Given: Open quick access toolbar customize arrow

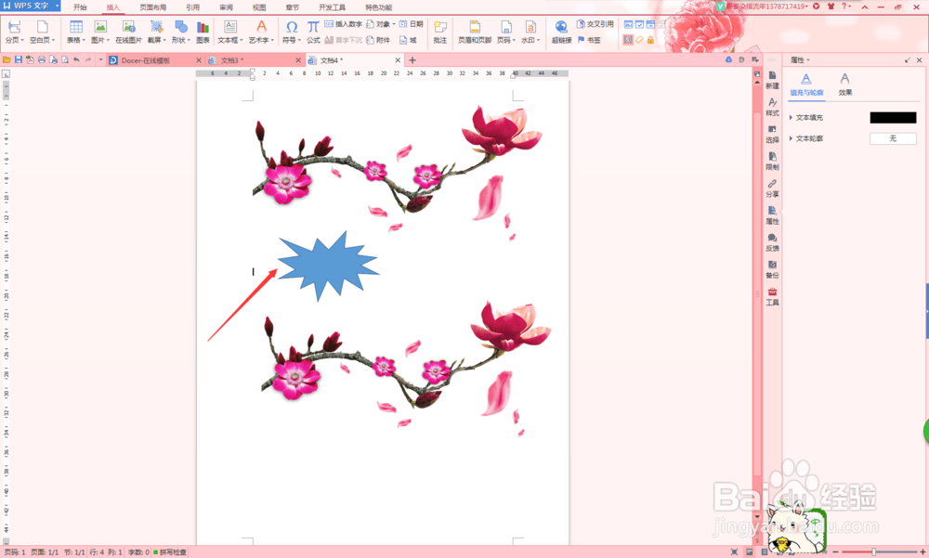Looking at the screenshot, I should coord(100,59).
